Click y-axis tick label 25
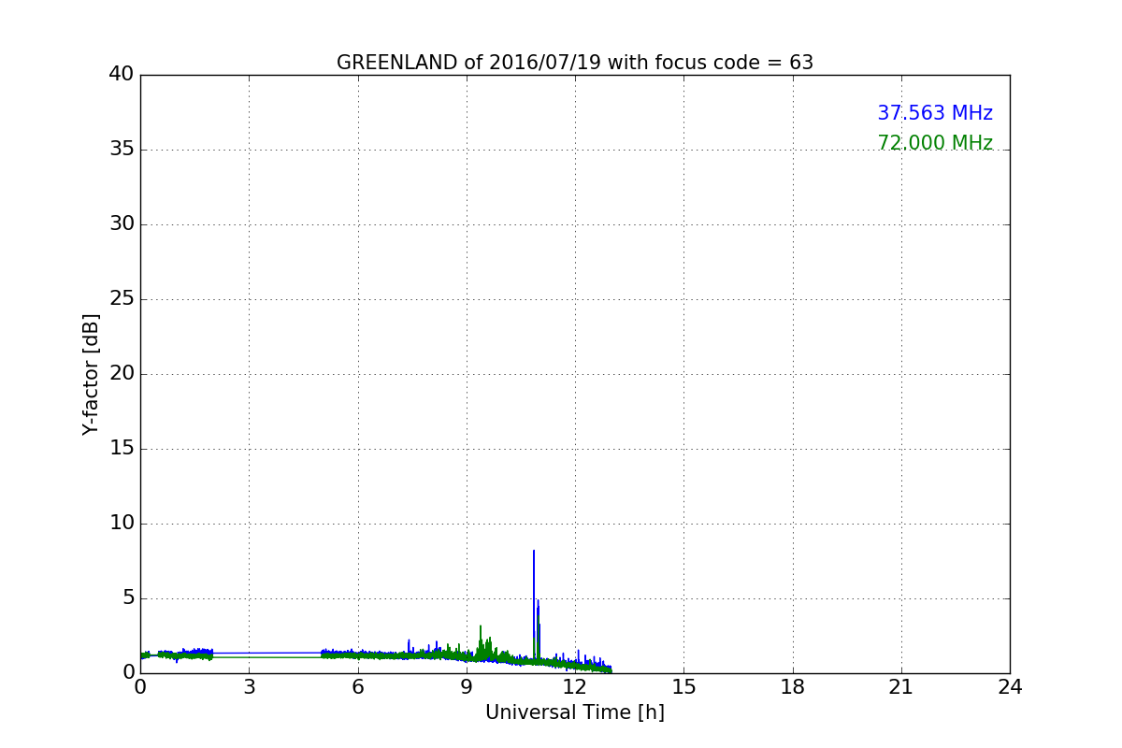 coord(122,299)
